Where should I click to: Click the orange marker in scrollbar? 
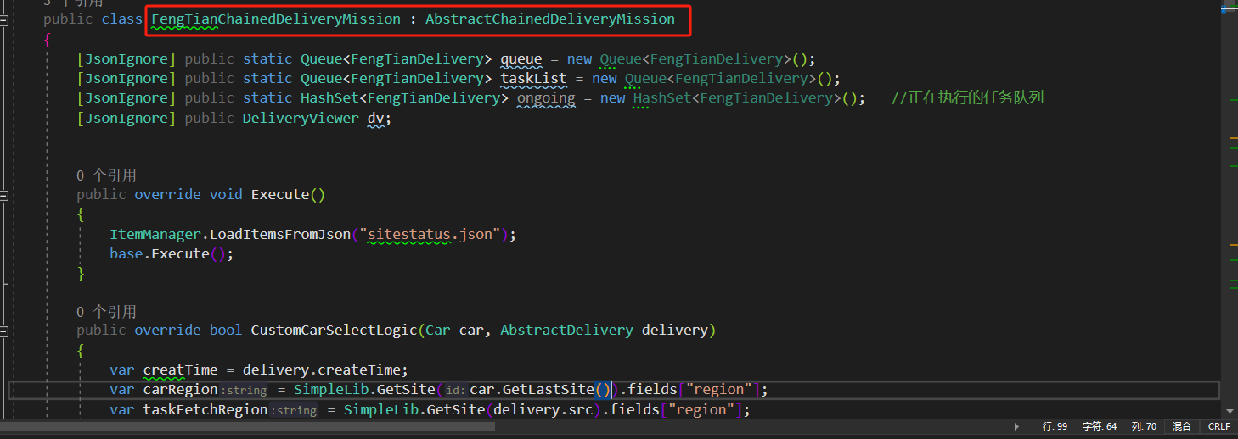(x=1234, y=137)
